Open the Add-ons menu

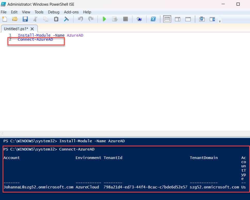pos(71,12)
